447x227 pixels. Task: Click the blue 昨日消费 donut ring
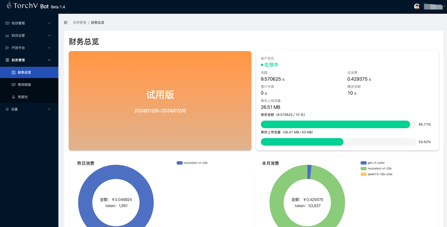[84, 203]
